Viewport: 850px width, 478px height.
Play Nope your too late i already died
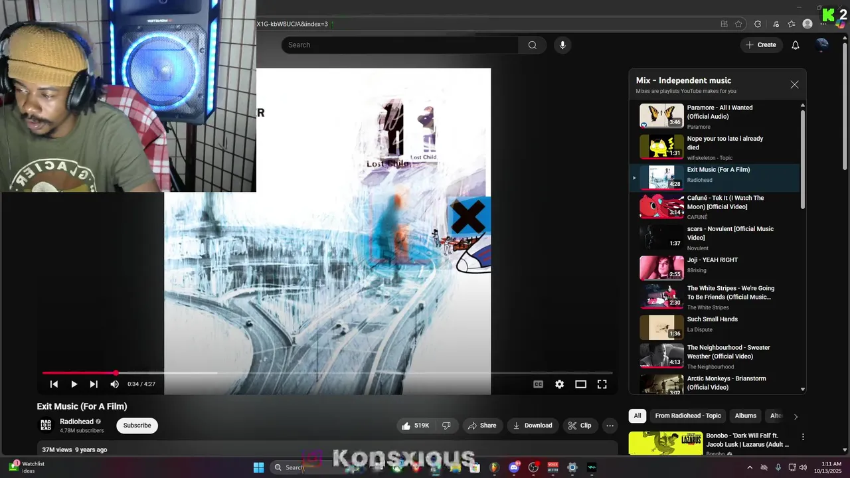[x=714, y=147]
